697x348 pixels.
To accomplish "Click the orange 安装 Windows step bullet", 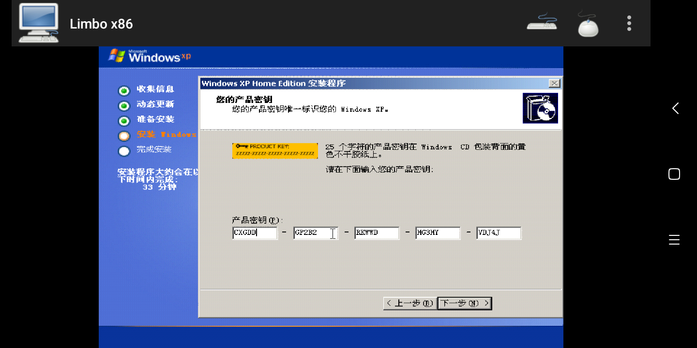I will [124, 136].
